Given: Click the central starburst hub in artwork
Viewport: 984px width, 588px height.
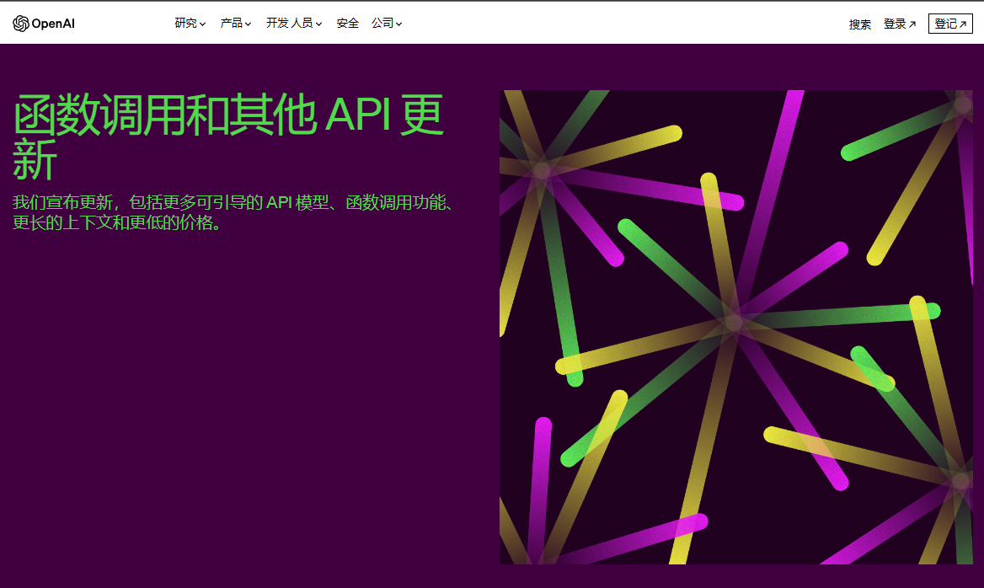Looking at the screenshot, I should (734, 322).
